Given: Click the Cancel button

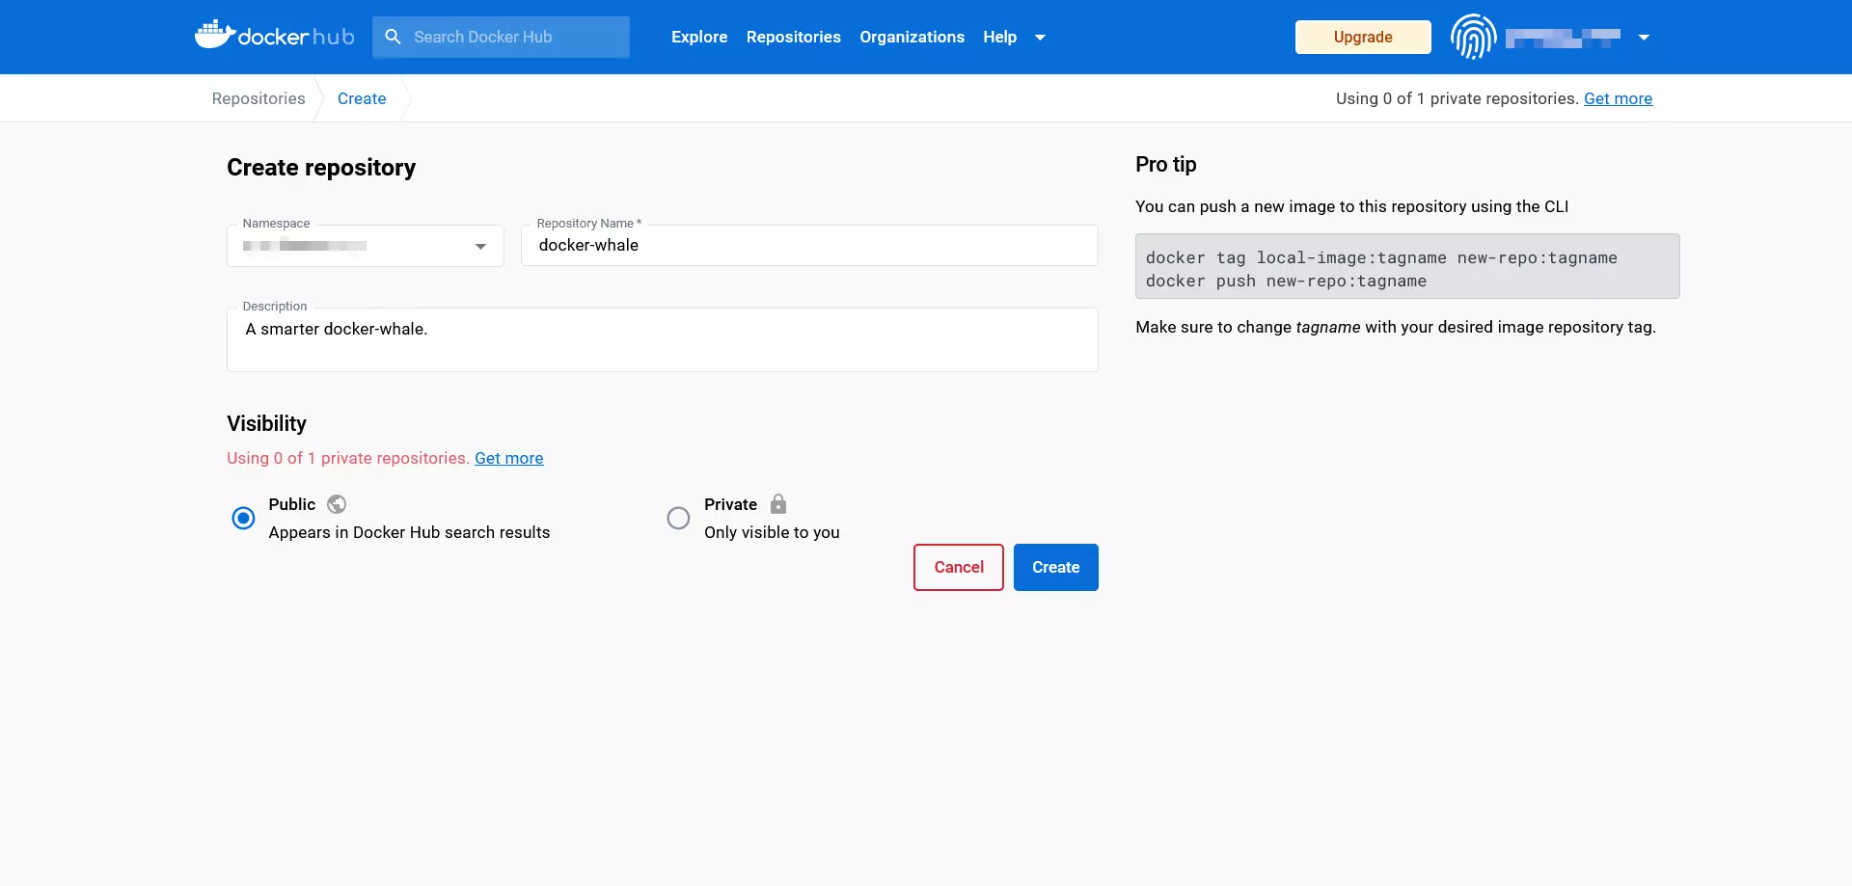Looking at the screenshot, I should click(x=958, y=567).
